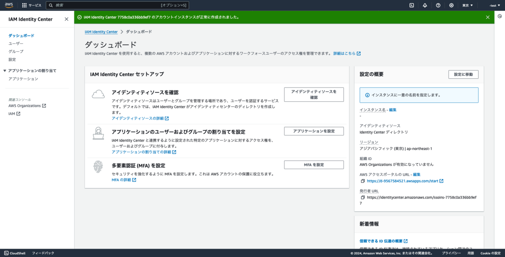Screen dimensions: 505x257
Task: Open the info panel icon at right edge
Action: click(500, 16)
